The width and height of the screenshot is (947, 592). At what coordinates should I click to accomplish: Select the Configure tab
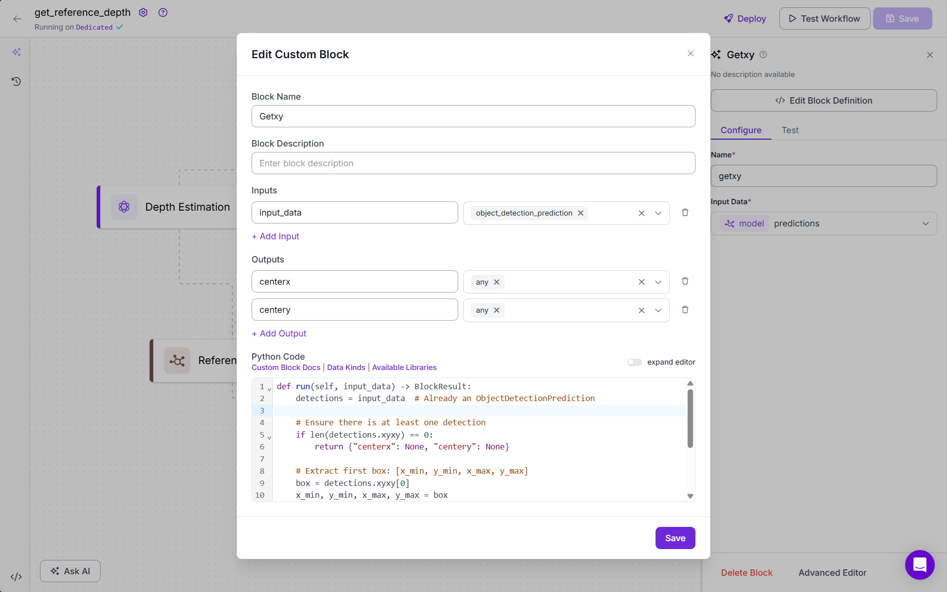pyautogui.click(x=741, y=130)
